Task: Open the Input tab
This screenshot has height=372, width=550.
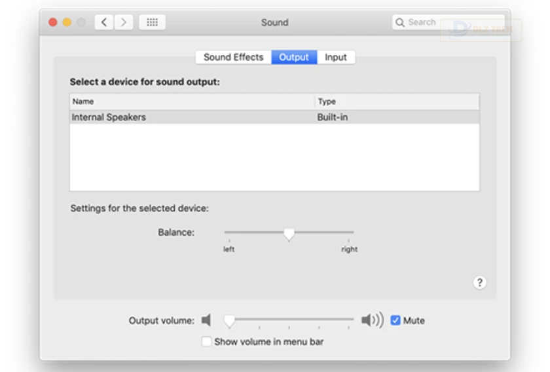Action: point(336,57)
